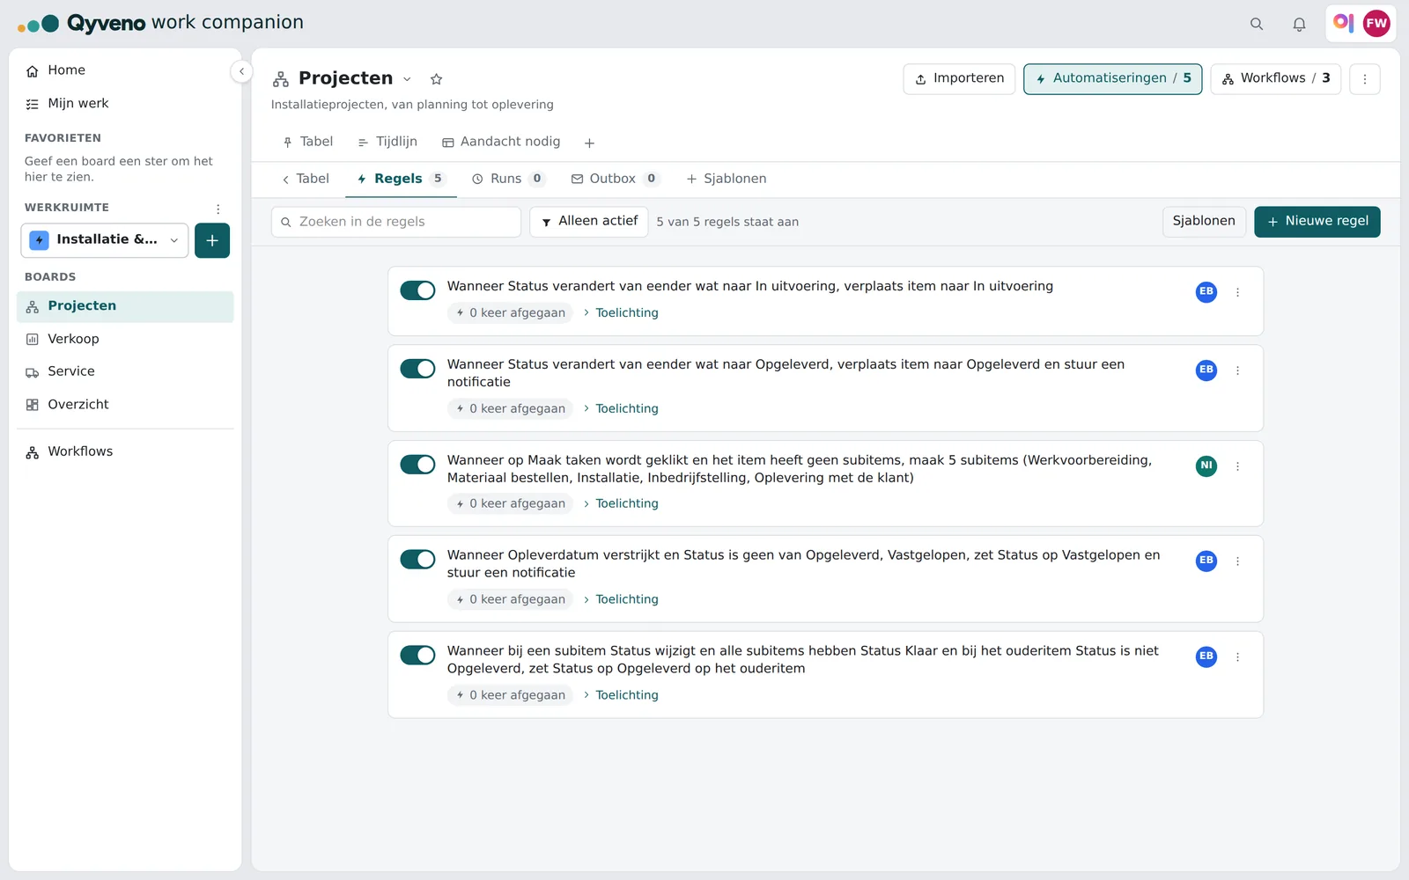This screenshot has width=1409, height=880.
Task: Open the Sjablonen tab with plus icon
Action: click(727, 179)
